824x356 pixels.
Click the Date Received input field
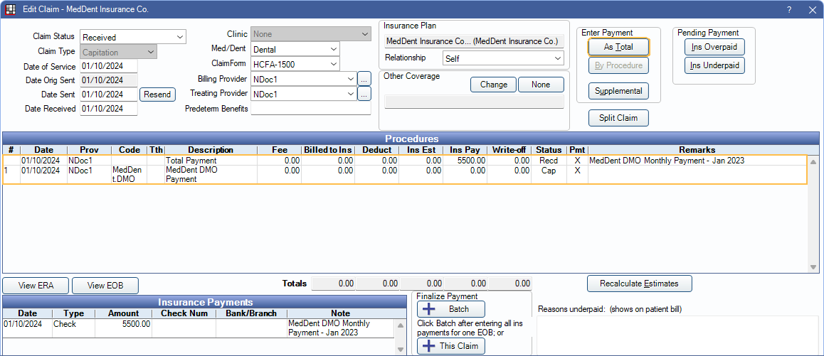pos(109,109)
